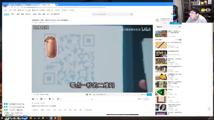214x120 pixels.
Task: Click the pink-outlined charge button under the uploader name
Action: point(165,23)
